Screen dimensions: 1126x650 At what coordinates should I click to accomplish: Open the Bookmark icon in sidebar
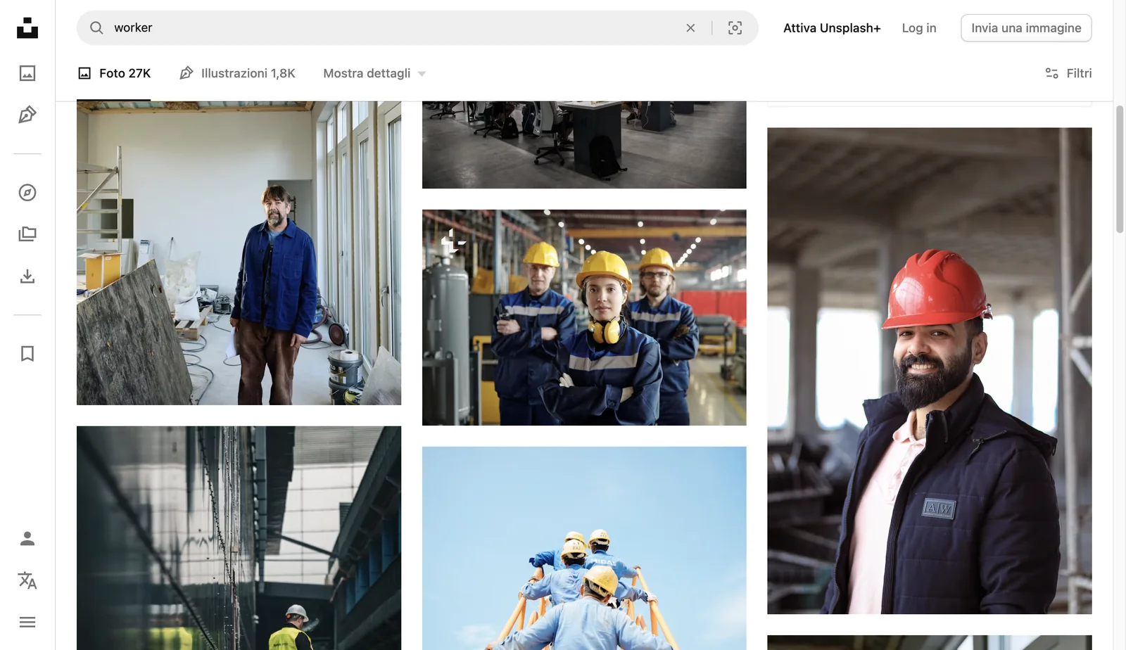(x=27, y=353)
